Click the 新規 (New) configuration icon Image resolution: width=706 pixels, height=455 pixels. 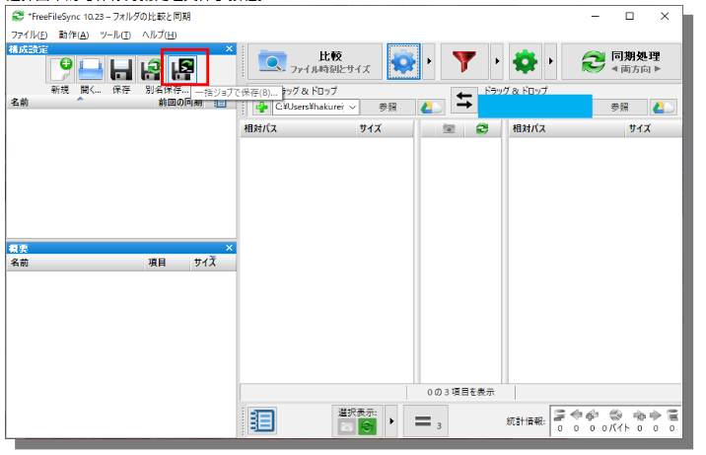pos(61,69)
